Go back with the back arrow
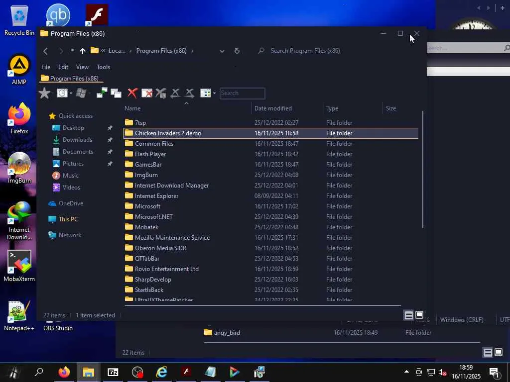This screenshot has height=382, width=510. (45, 51)
